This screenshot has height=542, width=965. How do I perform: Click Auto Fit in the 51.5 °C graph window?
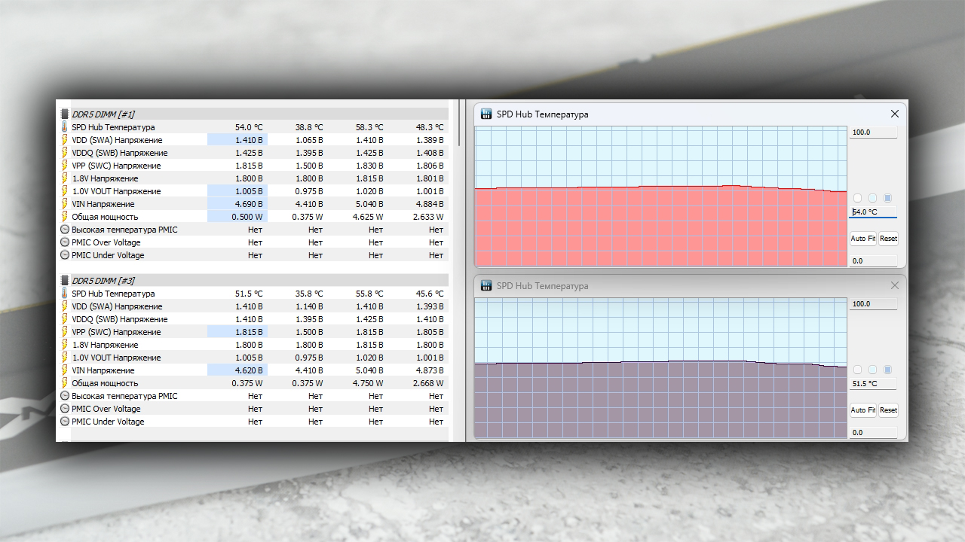863,410
